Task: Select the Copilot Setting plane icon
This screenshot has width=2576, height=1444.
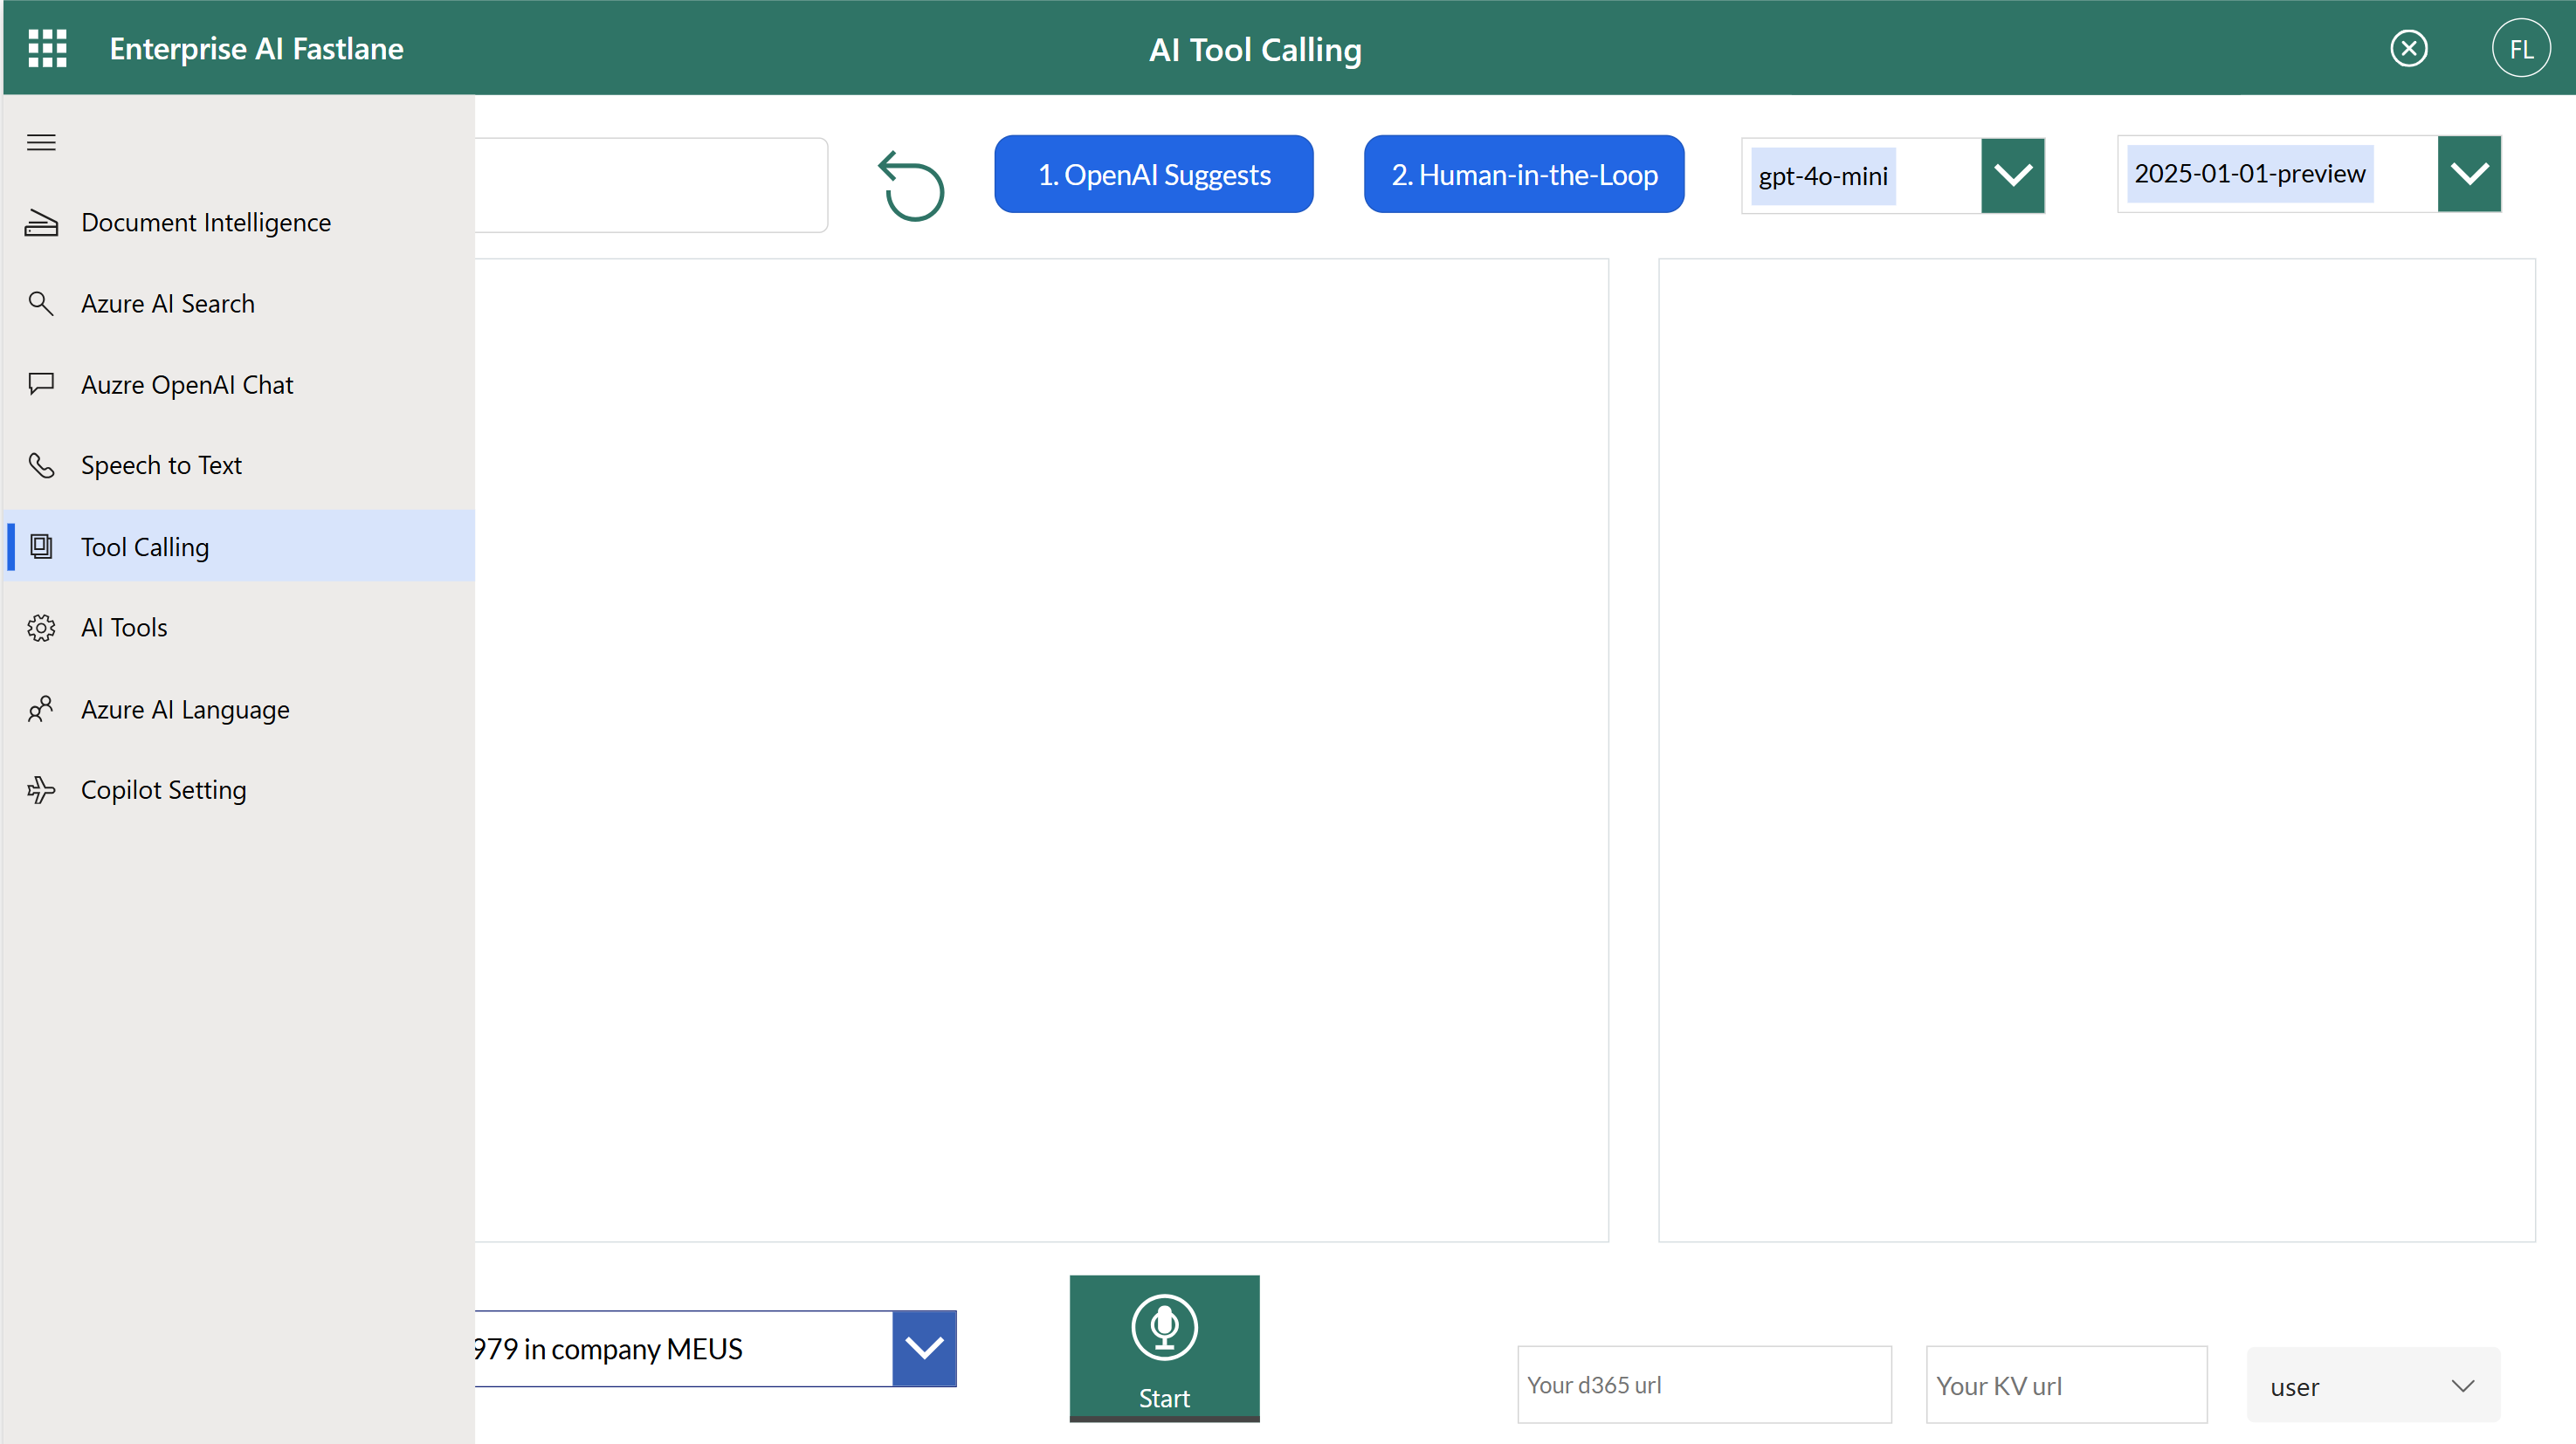Action: pos(41,789)
